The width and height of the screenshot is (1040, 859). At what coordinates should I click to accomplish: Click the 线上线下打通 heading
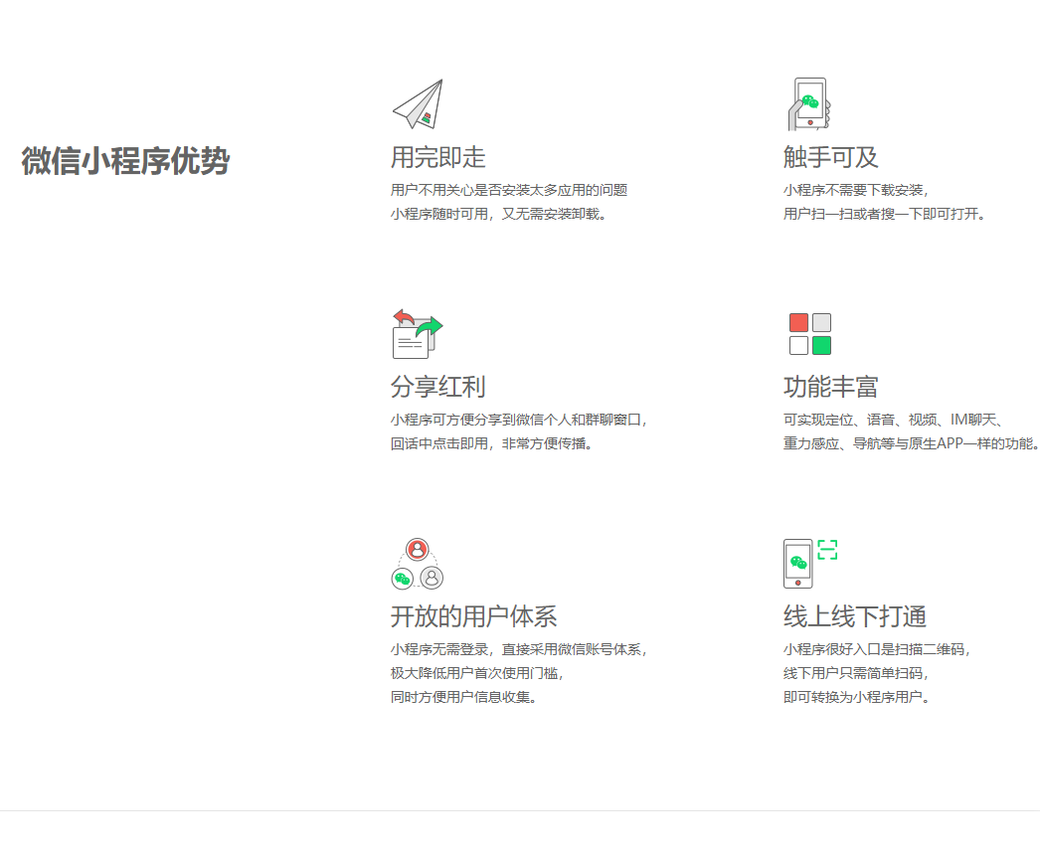(x=854, y=616)
